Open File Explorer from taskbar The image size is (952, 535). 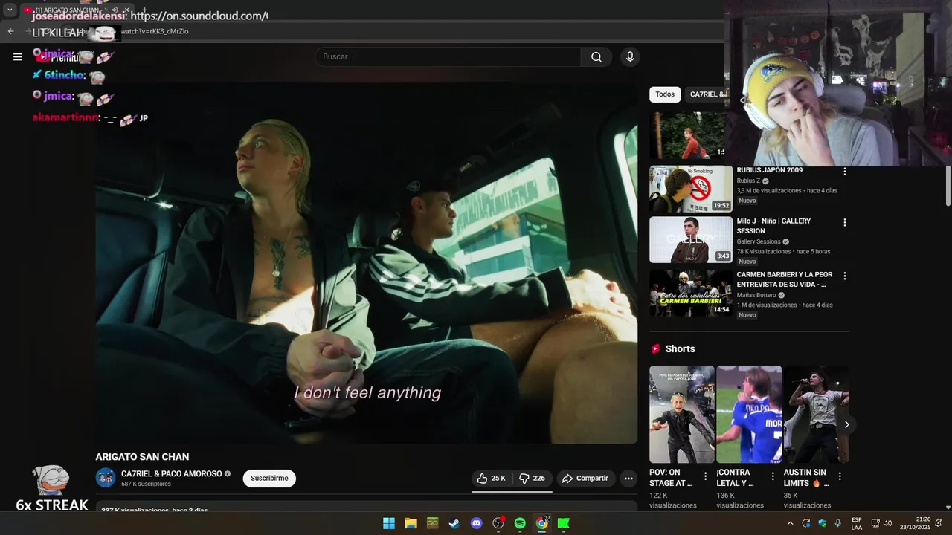pos(411,523)
